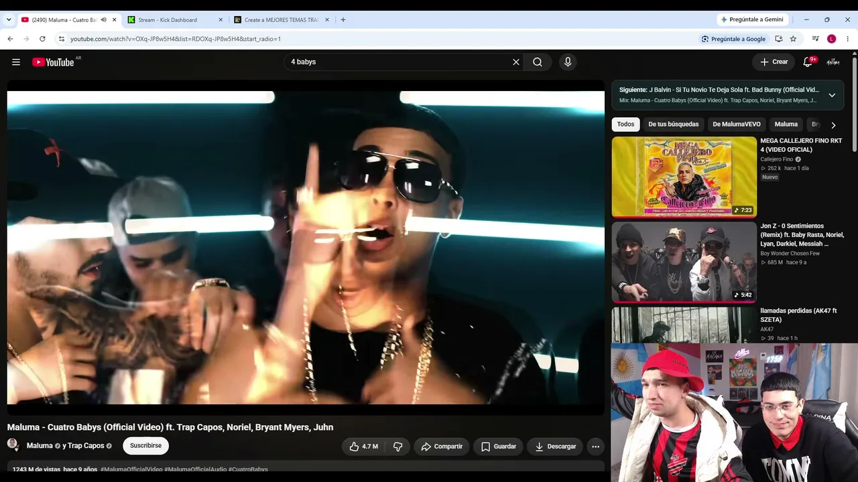Click the Siguiente J Balvin mix header
The width and height of the screenshot is (858, 482).
pyautogui.click(x=719, y=90)
